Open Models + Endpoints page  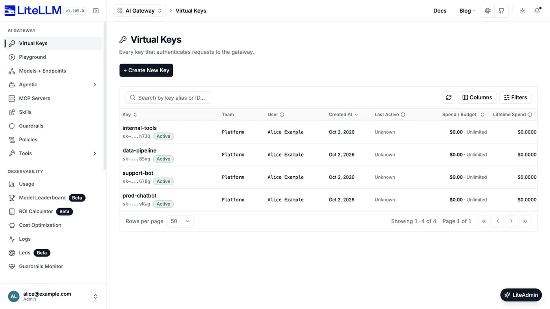(x=53, y=71)
